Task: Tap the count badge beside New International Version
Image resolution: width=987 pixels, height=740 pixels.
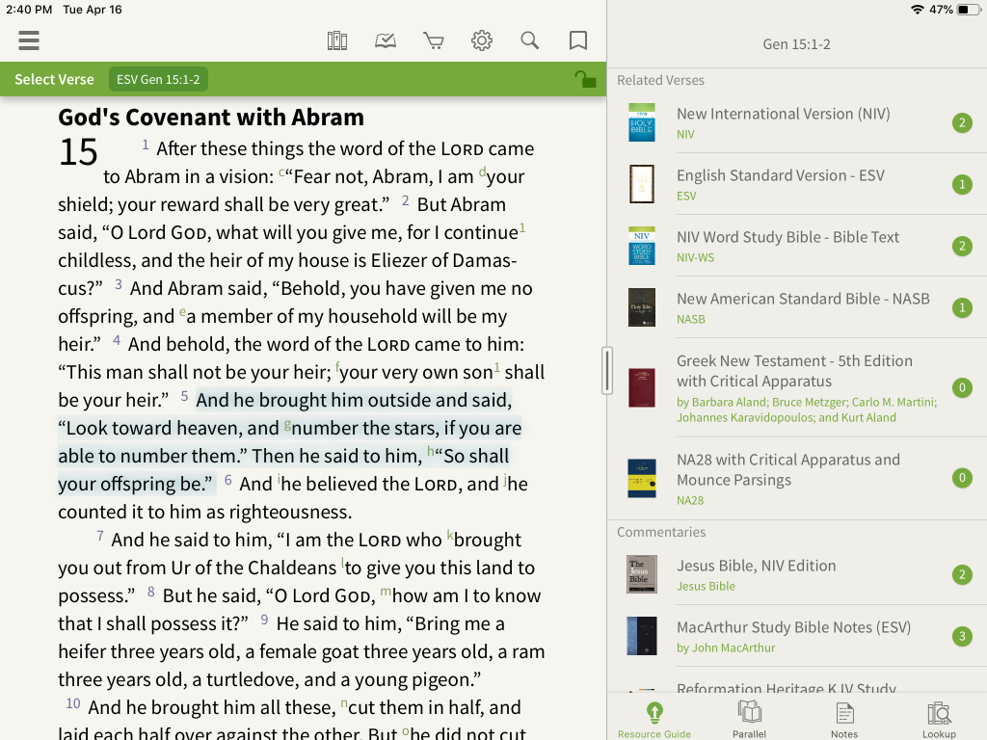Action: coord(962,122)
